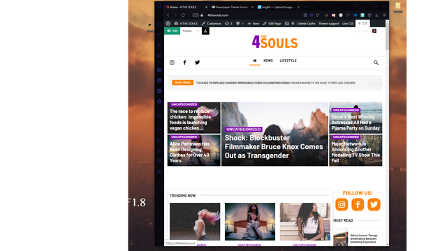Screen dimensions: 447x251
Task: Open Major Network modelling TV show article
Action: (x=356, y=152)
